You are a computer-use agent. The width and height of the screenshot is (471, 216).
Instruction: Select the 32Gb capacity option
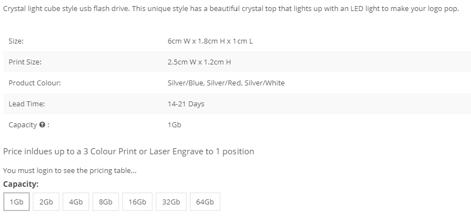(x=171, y=202)
